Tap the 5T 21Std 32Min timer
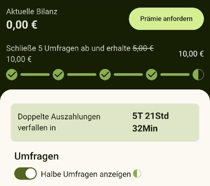 (x=151, y=122)
